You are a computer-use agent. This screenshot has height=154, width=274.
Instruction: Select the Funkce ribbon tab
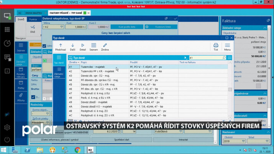coord(33,19)
